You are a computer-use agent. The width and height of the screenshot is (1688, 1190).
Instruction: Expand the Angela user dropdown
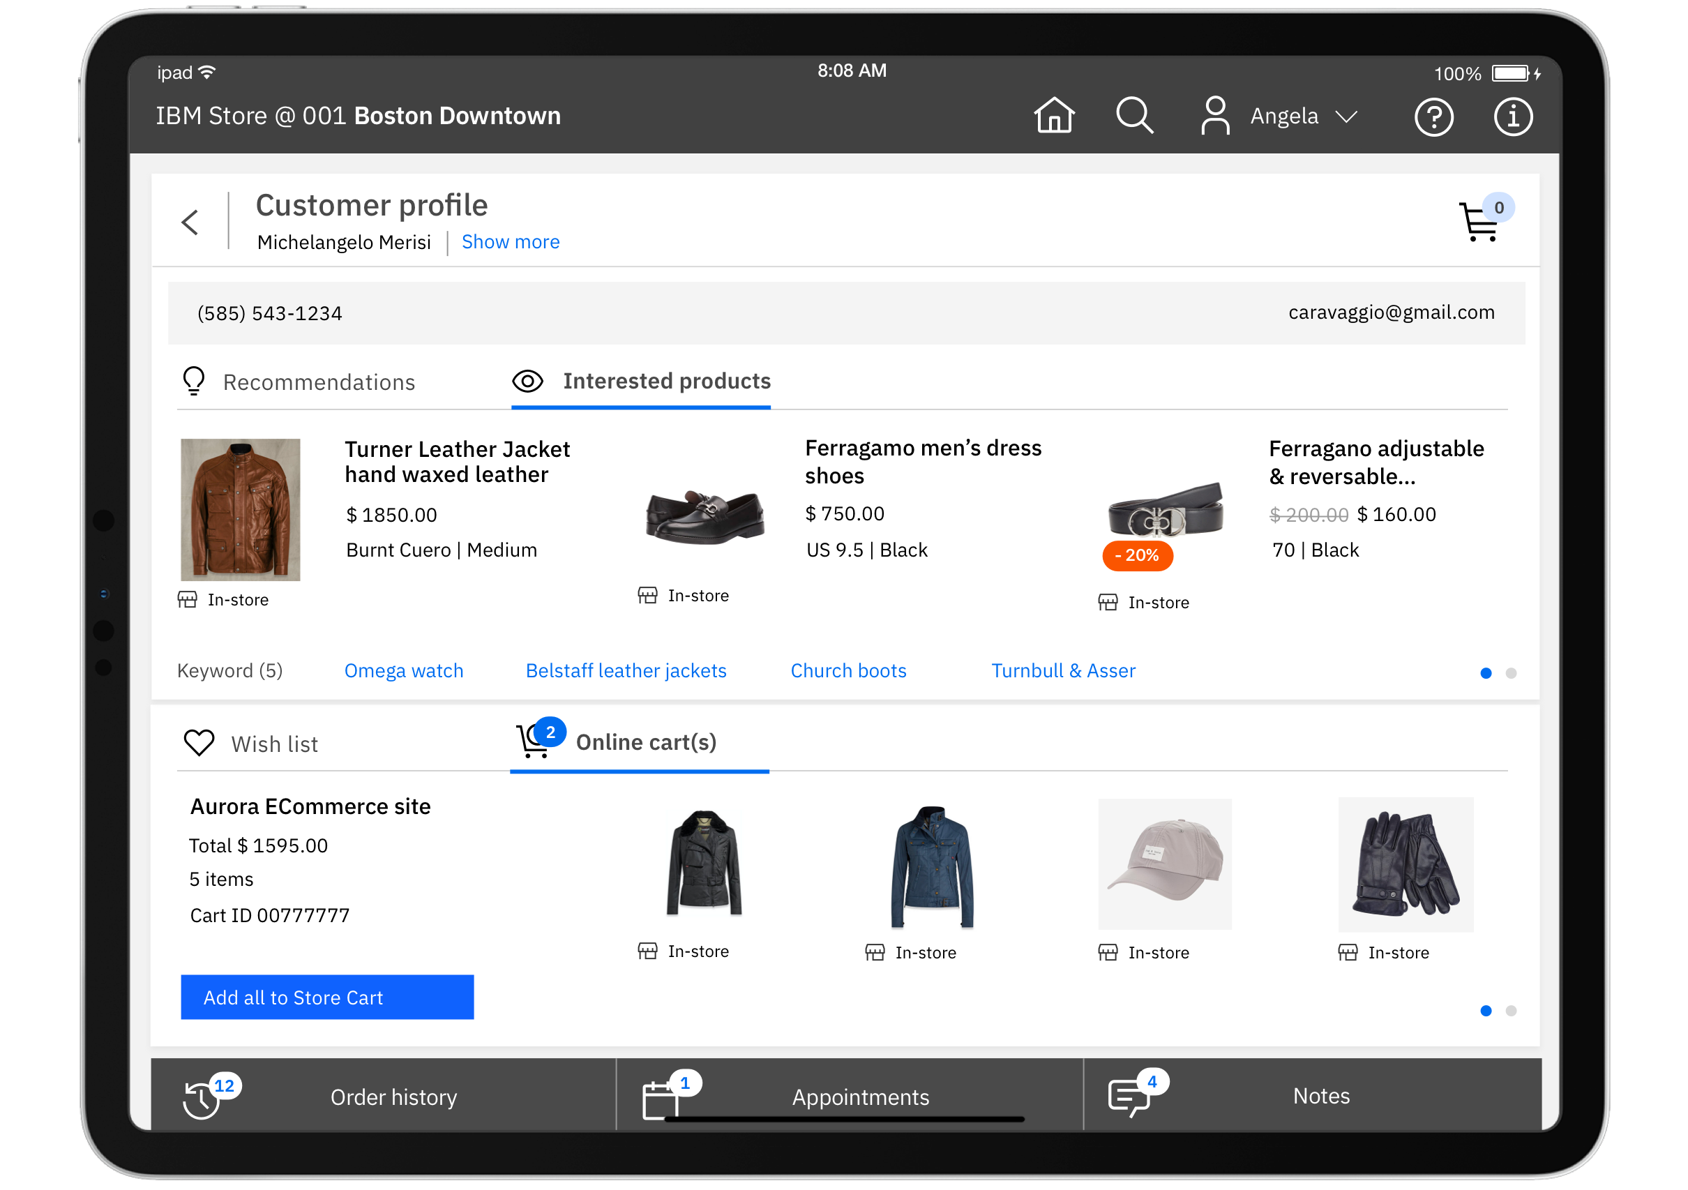coord(1346,117)
